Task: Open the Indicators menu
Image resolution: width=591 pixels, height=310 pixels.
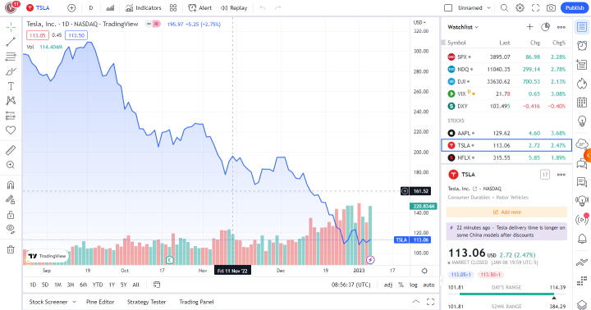Action: [x=143, y=8]
